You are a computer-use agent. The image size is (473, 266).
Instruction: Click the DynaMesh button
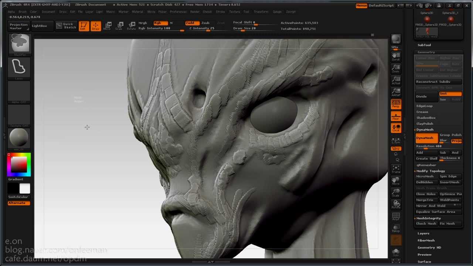(427, 138)
